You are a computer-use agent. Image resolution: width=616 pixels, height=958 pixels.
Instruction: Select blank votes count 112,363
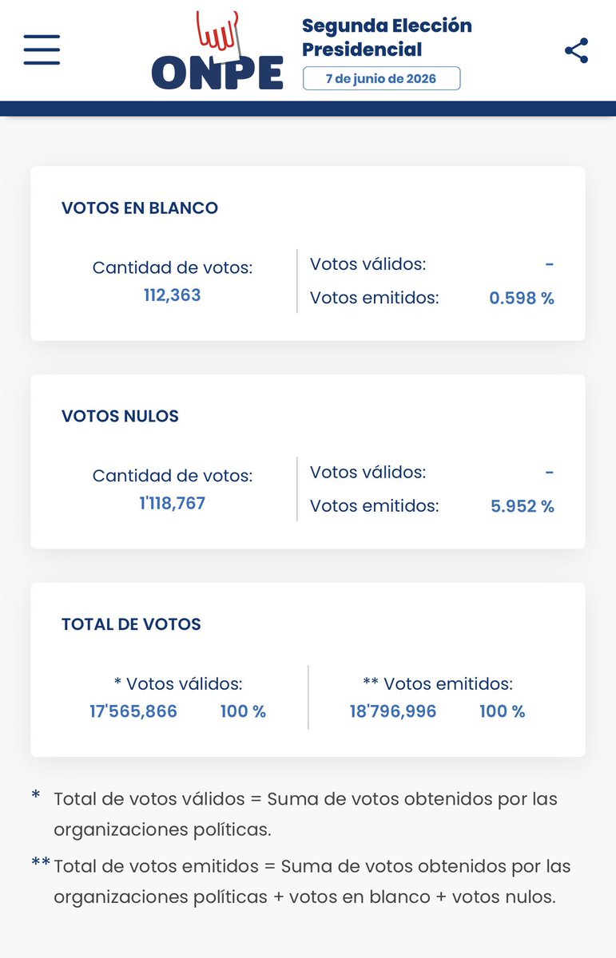coord(173,295)
